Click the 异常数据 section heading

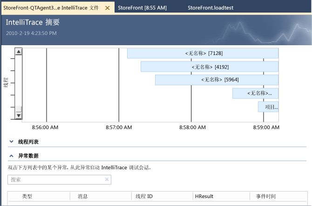coord(28,156)
